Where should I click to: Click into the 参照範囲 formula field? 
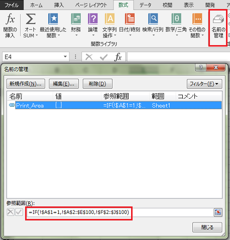(x=120, y=212)
